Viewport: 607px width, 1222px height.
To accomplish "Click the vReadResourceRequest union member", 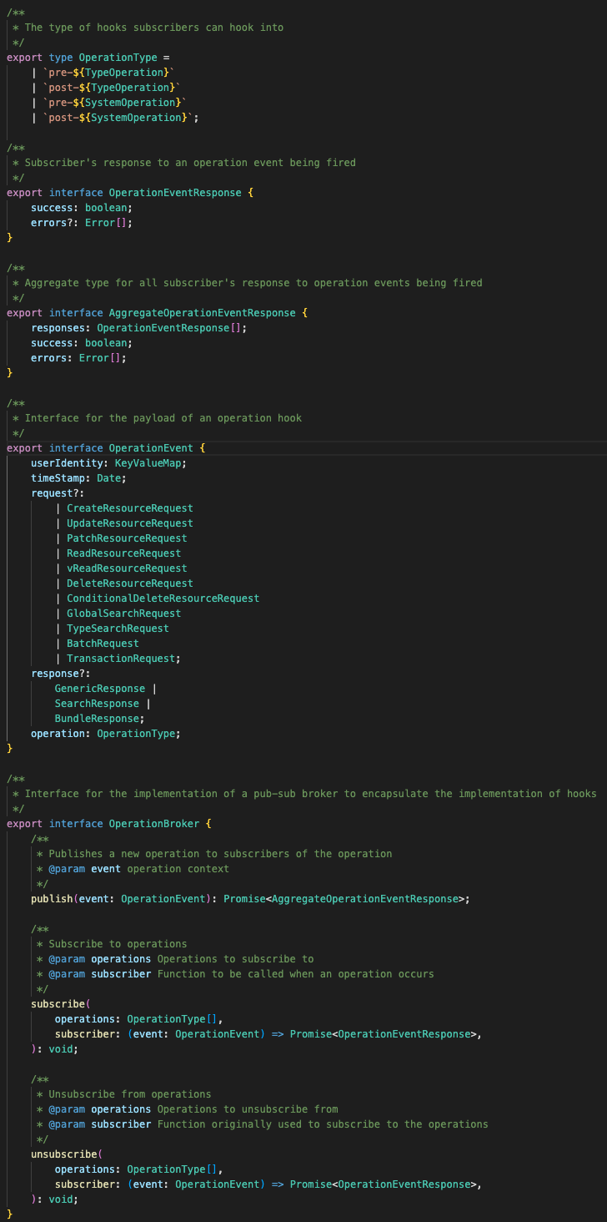I will (x=127, y=568).
